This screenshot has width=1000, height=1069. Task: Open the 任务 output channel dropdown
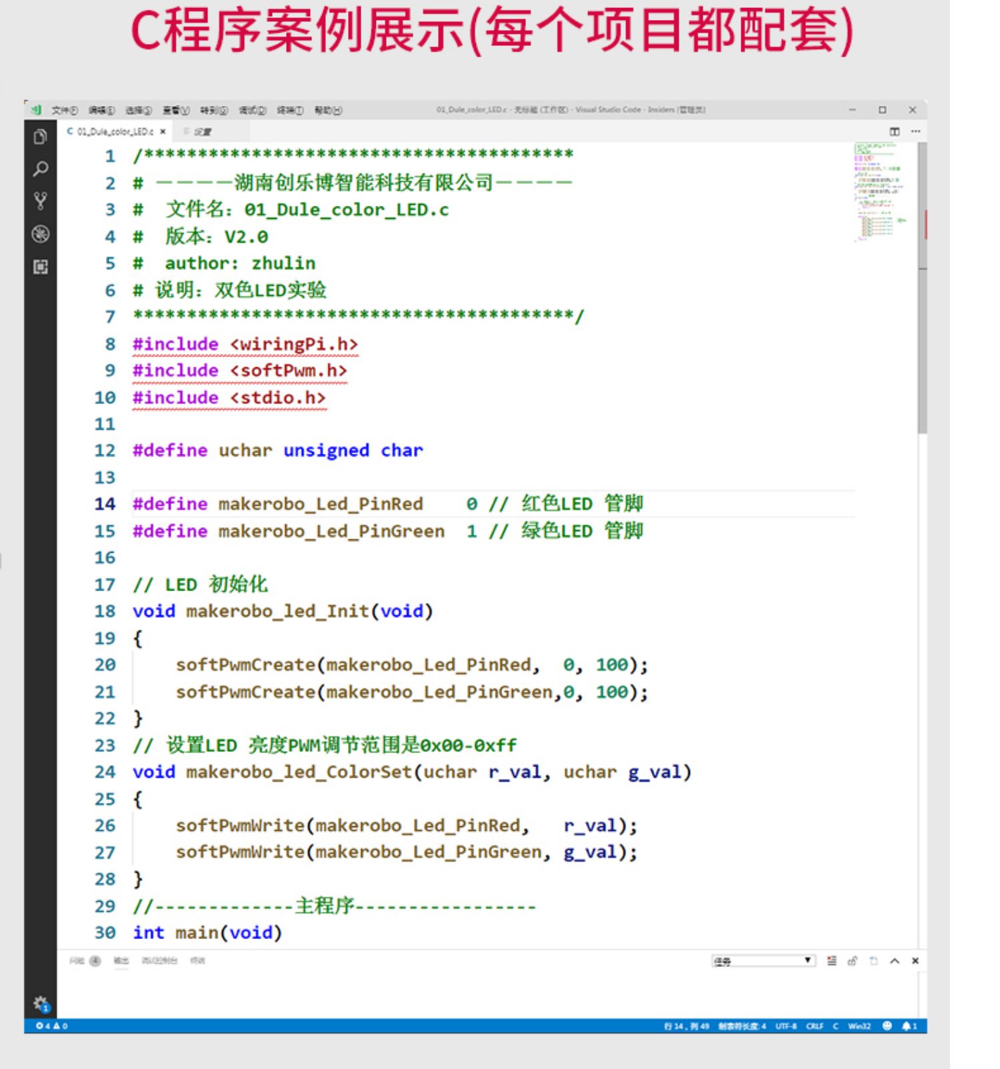(763, 961)
